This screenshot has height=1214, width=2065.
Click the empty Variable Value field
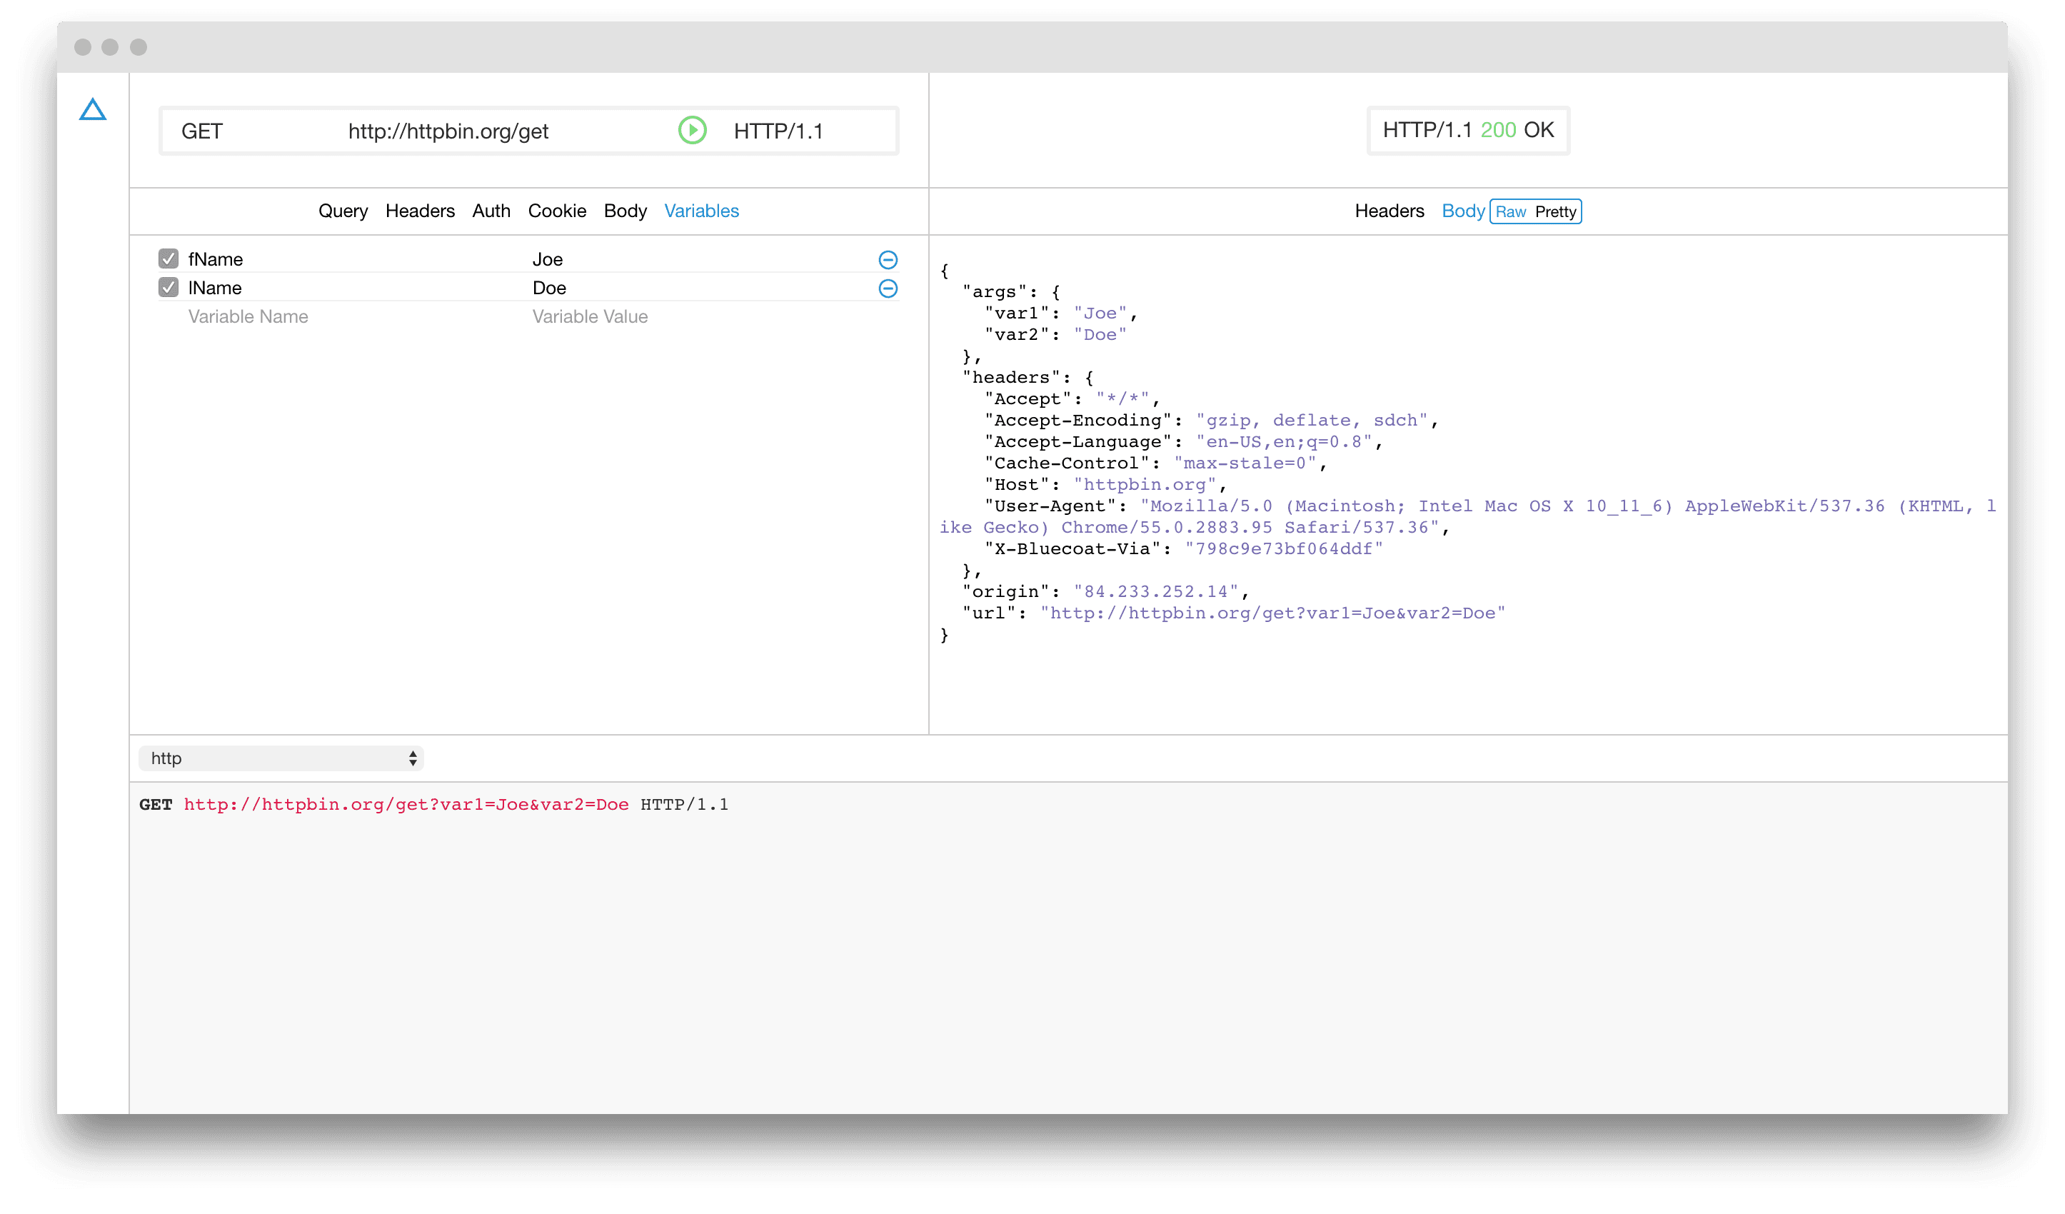[x=590, y=316]
